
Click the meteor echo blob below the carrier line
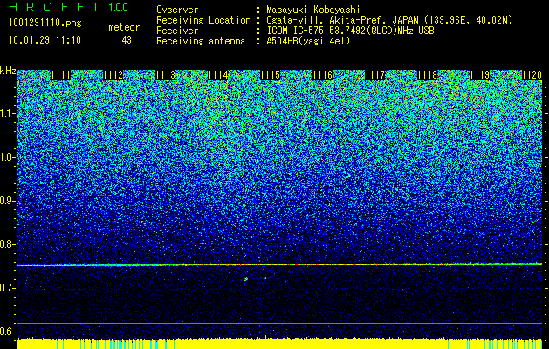[246, 279]
